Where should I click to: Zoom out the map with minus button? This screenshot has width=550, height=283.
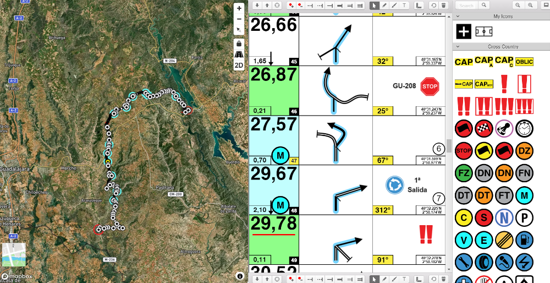239,19
